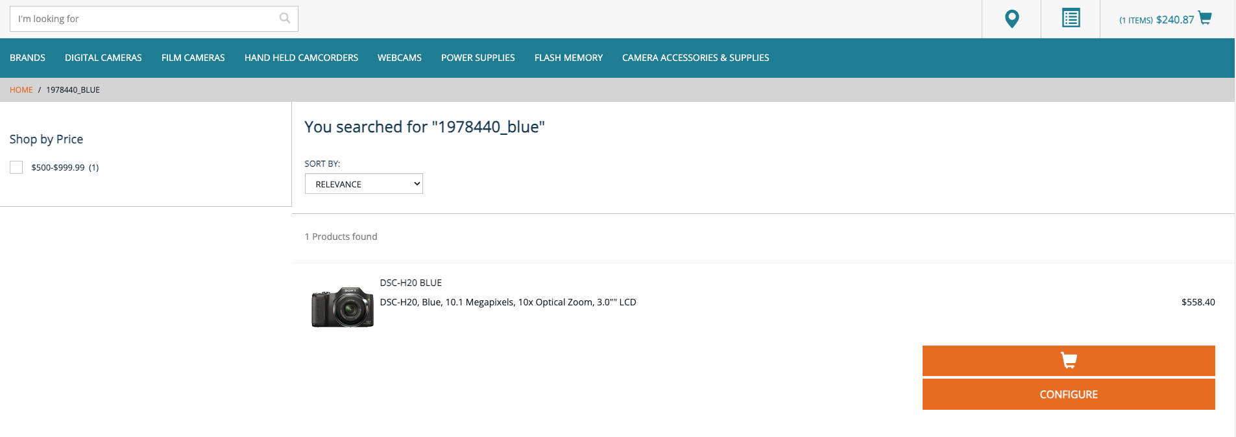Viewport: 1236px width, 437px height.
Task: Click the 'Shop by Price' heading
Action: [x=46, y=139]
